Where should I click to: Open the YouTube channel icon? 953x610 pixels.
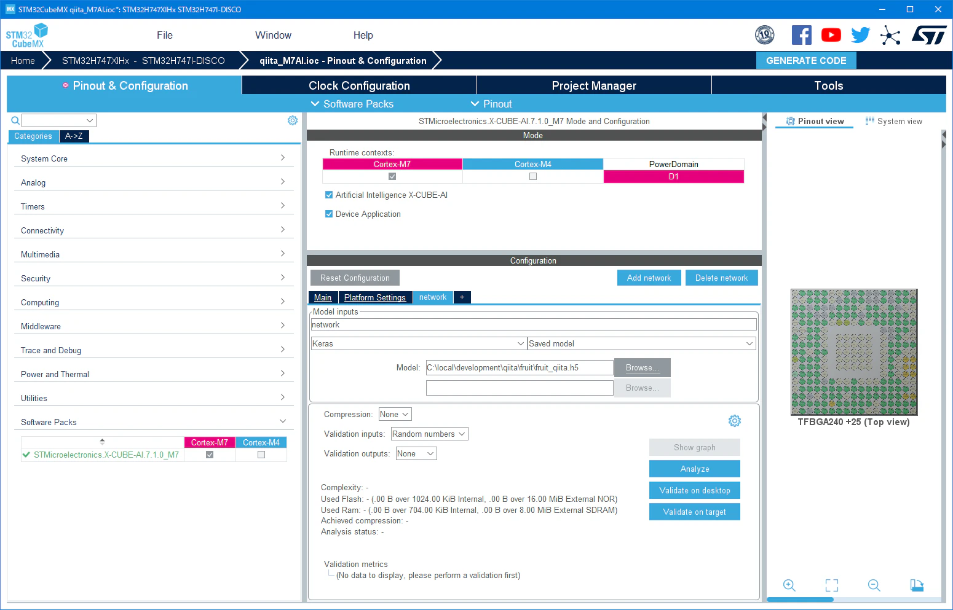click(x=831, y=35)
